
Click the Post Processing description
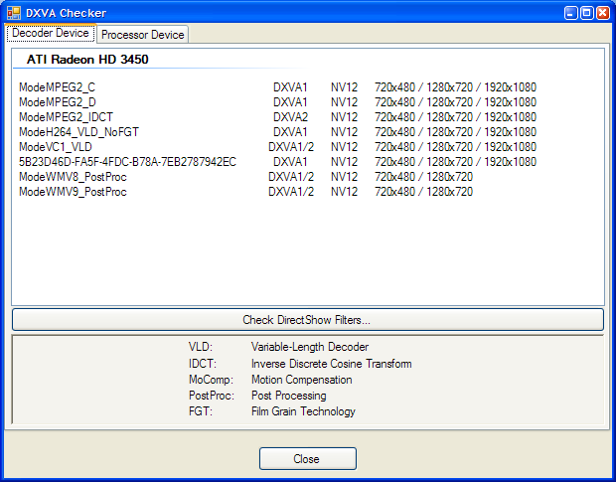[288, 396]
